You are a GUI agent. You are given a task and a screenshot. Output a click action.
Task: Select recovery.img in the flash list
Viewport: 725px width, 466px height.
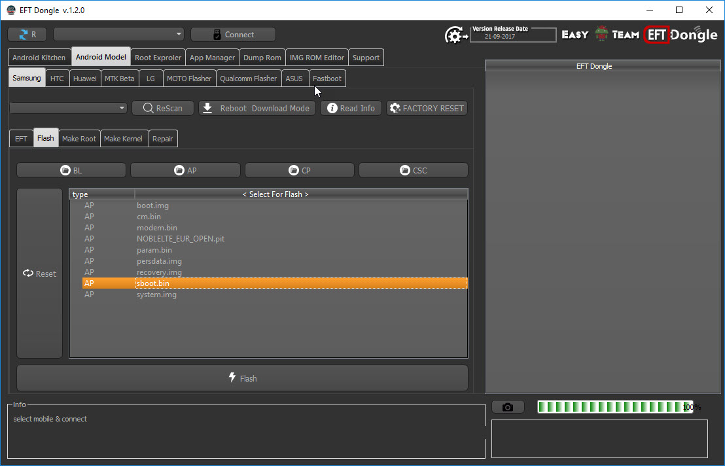[x=275, y=272]
